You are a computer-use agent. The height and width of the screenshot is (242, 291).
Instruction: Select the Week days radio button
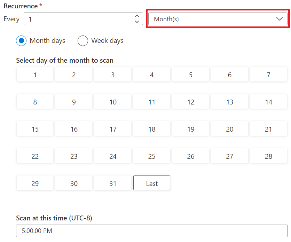tap(83, 41)
